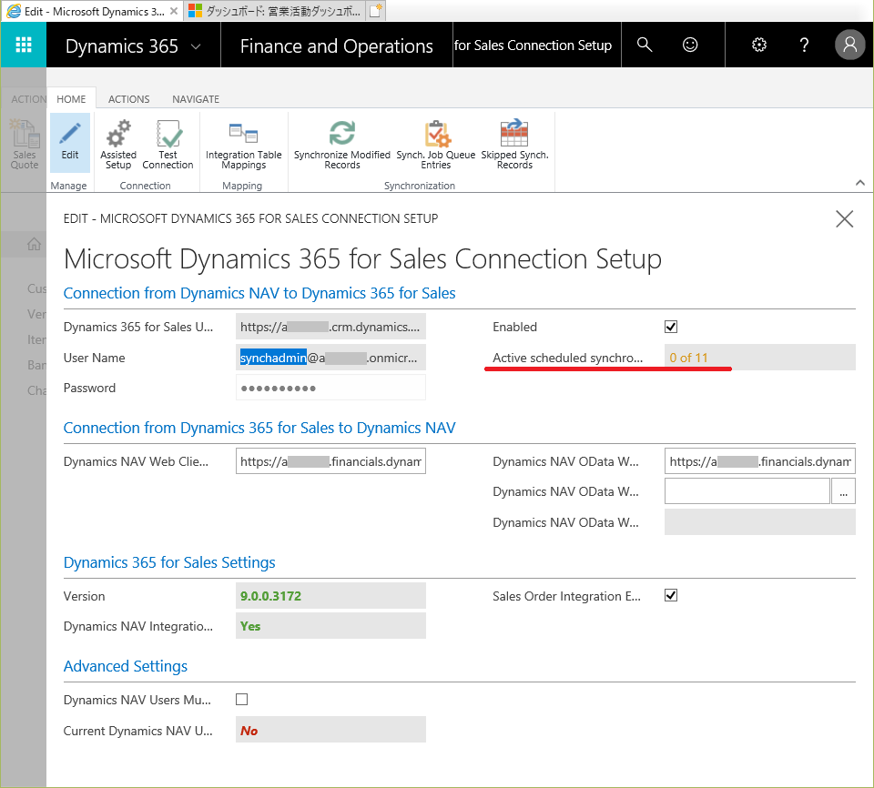
Task: Click the Dynamics NAV Web Client URL field
Action: (330, 461)
